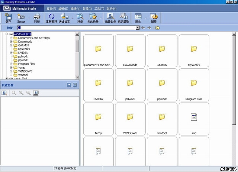Viewport: 238px width, 172px height.
Task: Open the address bar dropdown list
Action: [x=138, y=28]
